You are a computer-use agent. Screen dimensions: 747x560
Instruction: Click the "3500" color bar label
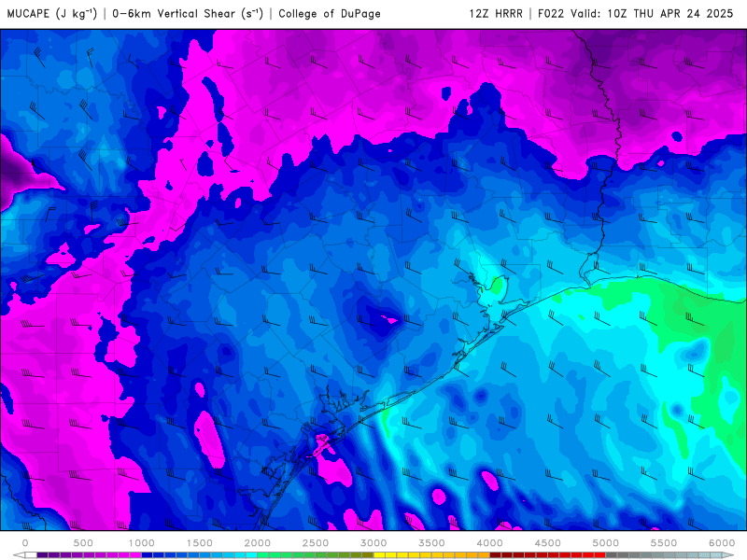pos(431,543)
